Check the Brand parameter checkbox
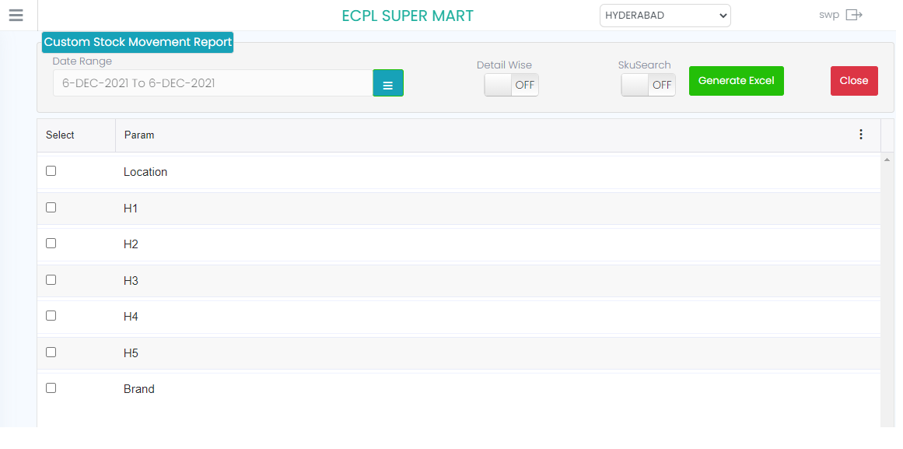The width and height of the screenshot is (903, 449). point(51,388)
